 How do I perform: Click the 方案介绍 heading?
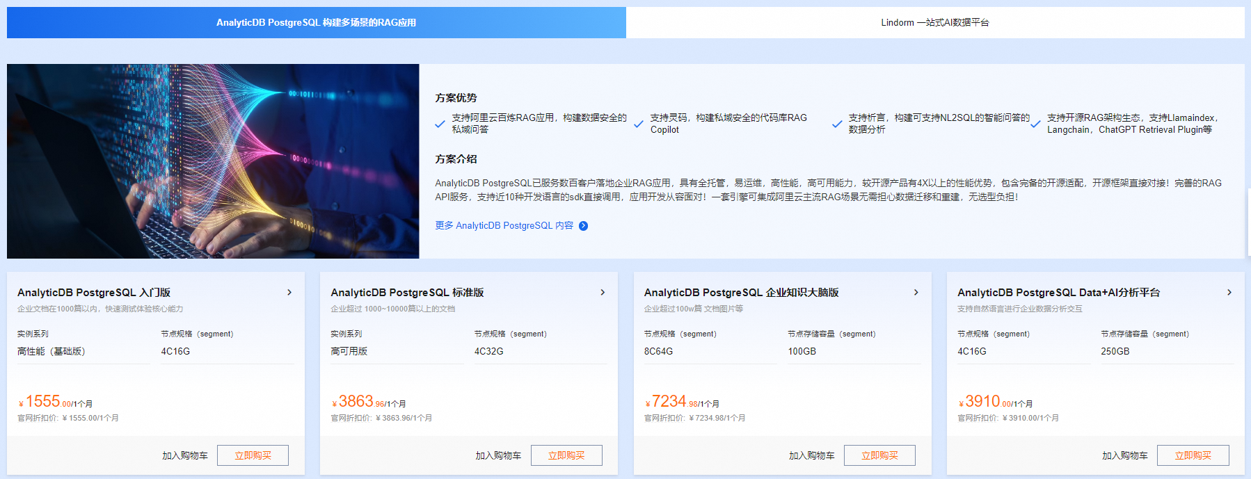click(456, 159)
